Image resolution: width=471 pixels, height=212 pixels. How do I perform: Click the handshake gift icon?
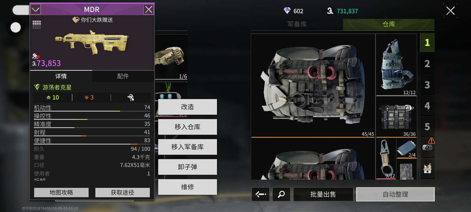point(76,20)
